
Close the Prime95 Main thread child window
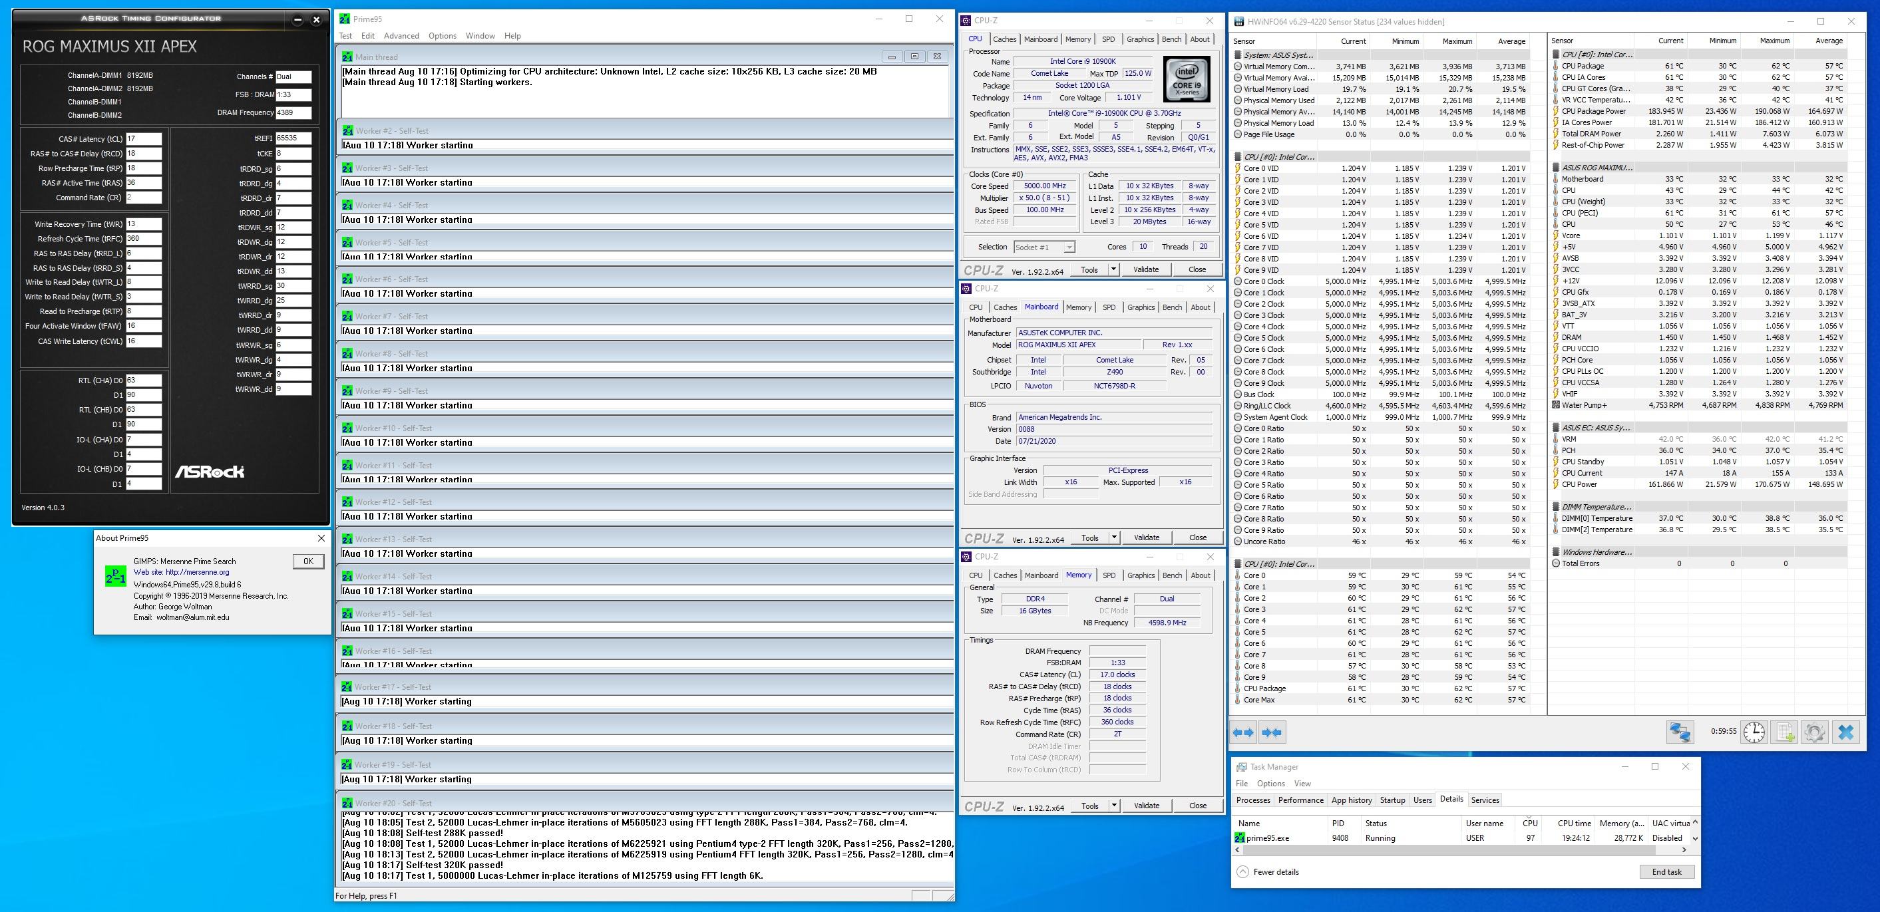pyautogui.click(x=938, y=56)
